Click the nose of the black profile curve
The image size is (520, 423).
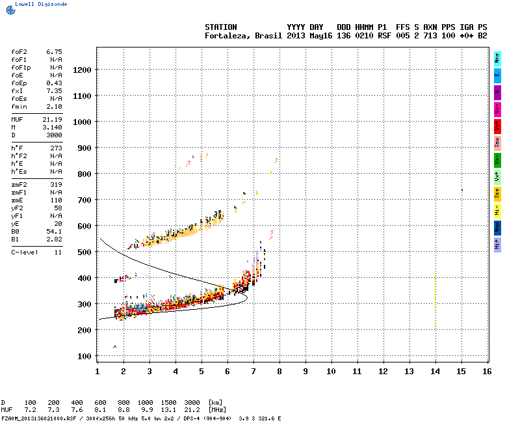pos(246,297)
